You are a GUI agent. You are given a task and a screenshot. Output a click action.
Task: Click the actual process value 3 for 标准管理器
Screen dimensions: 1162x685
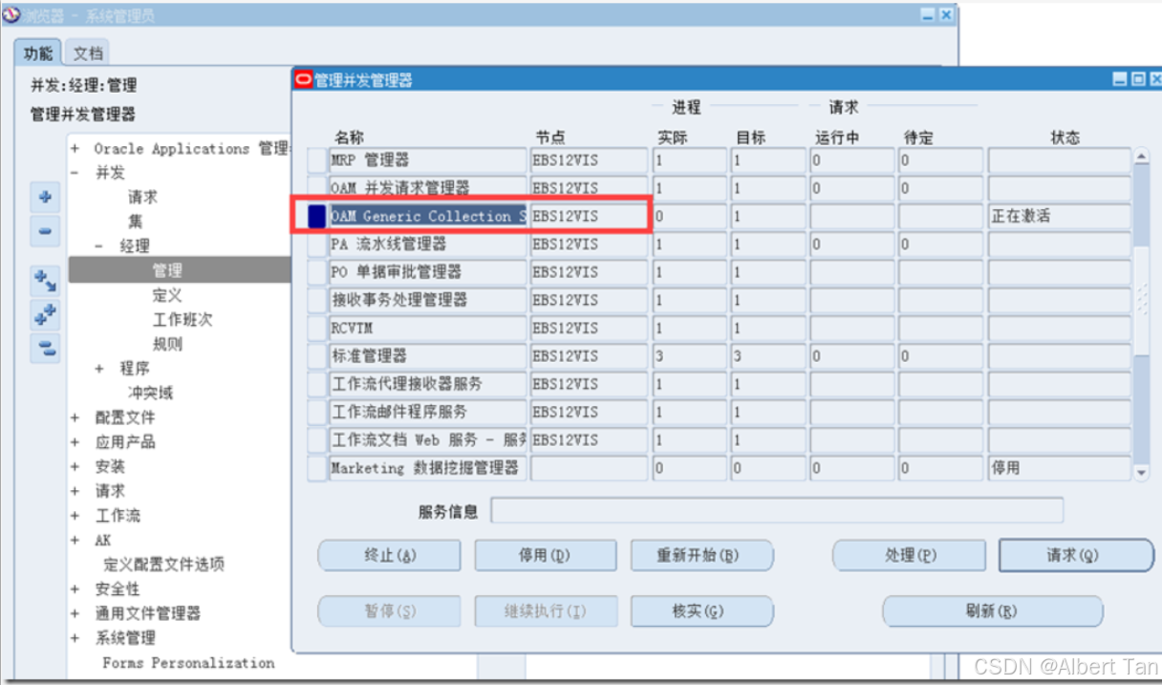[689, 356]
